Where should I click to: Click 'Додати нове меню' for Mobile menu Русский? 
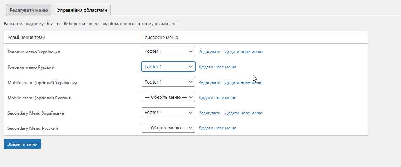click(x=217, y=98)
